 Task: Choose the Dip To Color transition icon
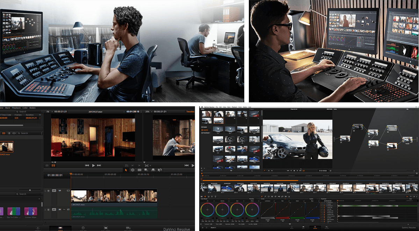click(x=14, y=211)
